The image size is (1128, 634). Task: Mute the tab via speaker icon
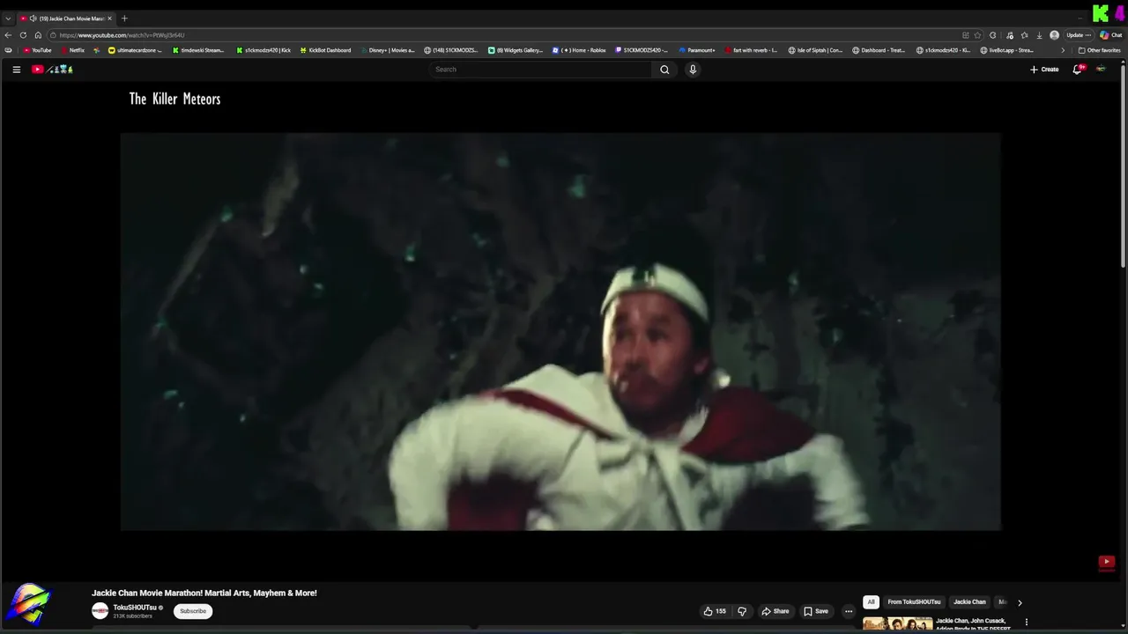click(x=33, y=18)
